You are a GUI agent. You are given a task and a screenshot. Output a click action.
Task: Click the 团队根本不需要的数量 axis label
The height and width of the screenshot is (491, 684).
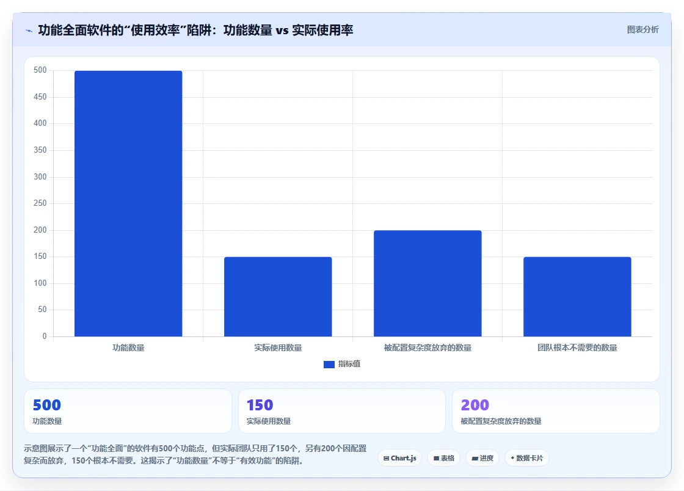pyautogui.click(x=577, y=347)
